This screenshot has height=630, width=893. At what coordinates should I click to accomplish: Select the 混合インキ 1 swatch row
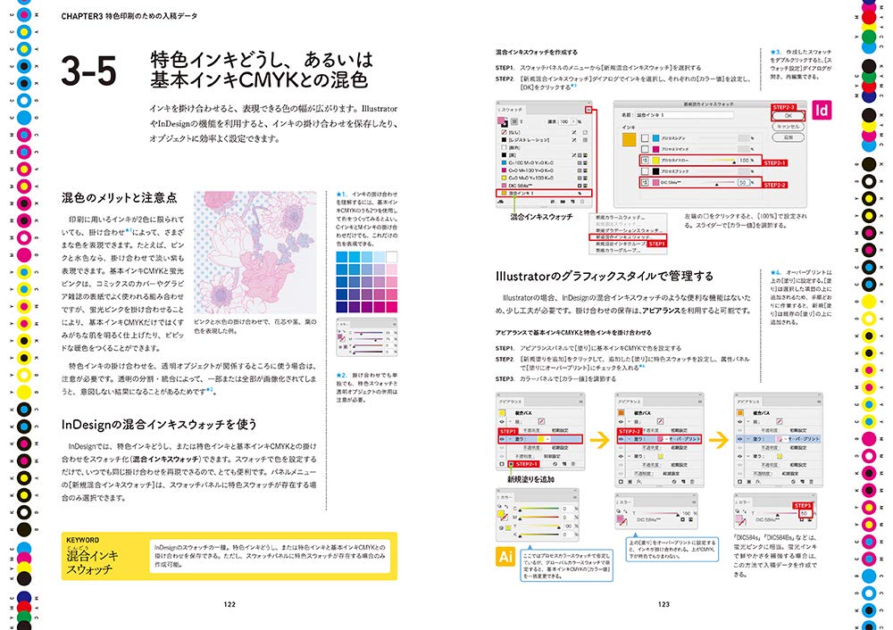tap(544, 193)
